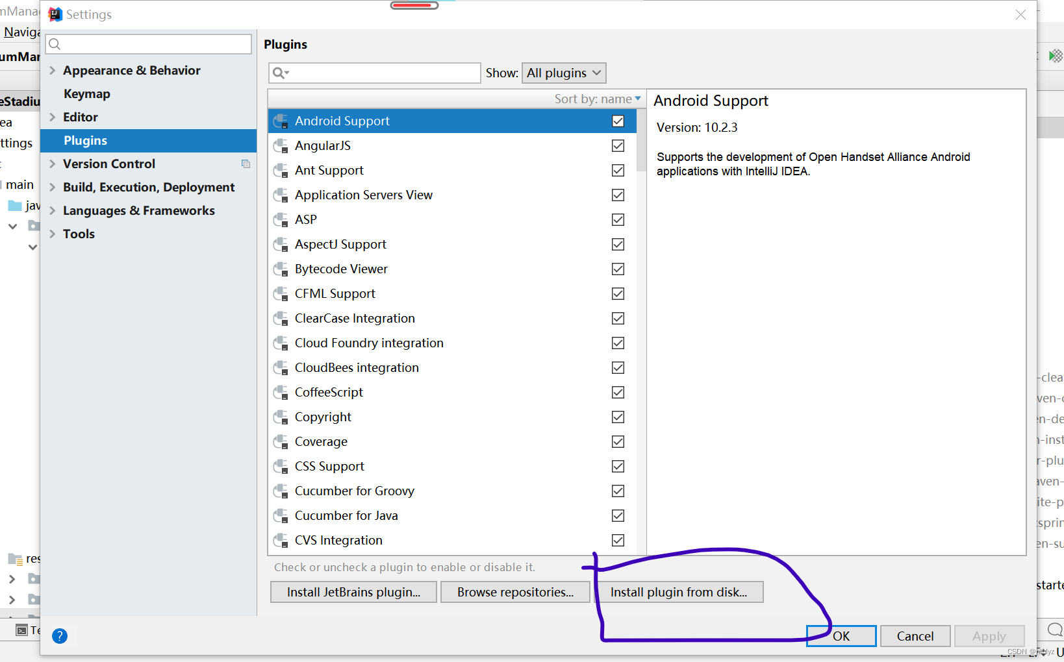
Task: Select the Copyright plugin row
Action: (452, 417)
